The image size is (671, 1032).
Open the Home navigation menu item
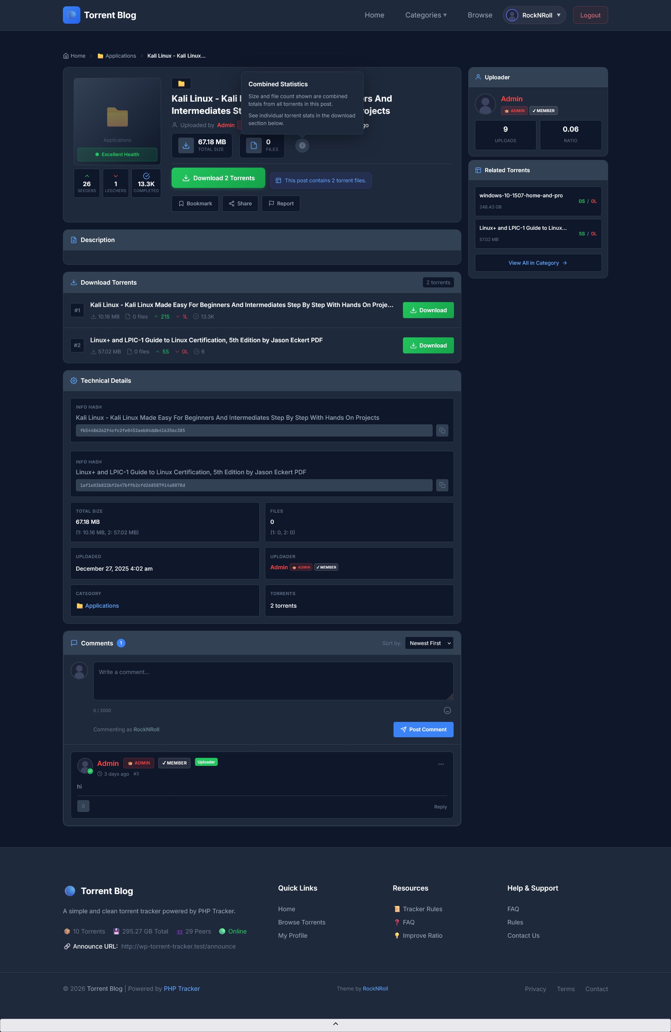click(374, 15)
